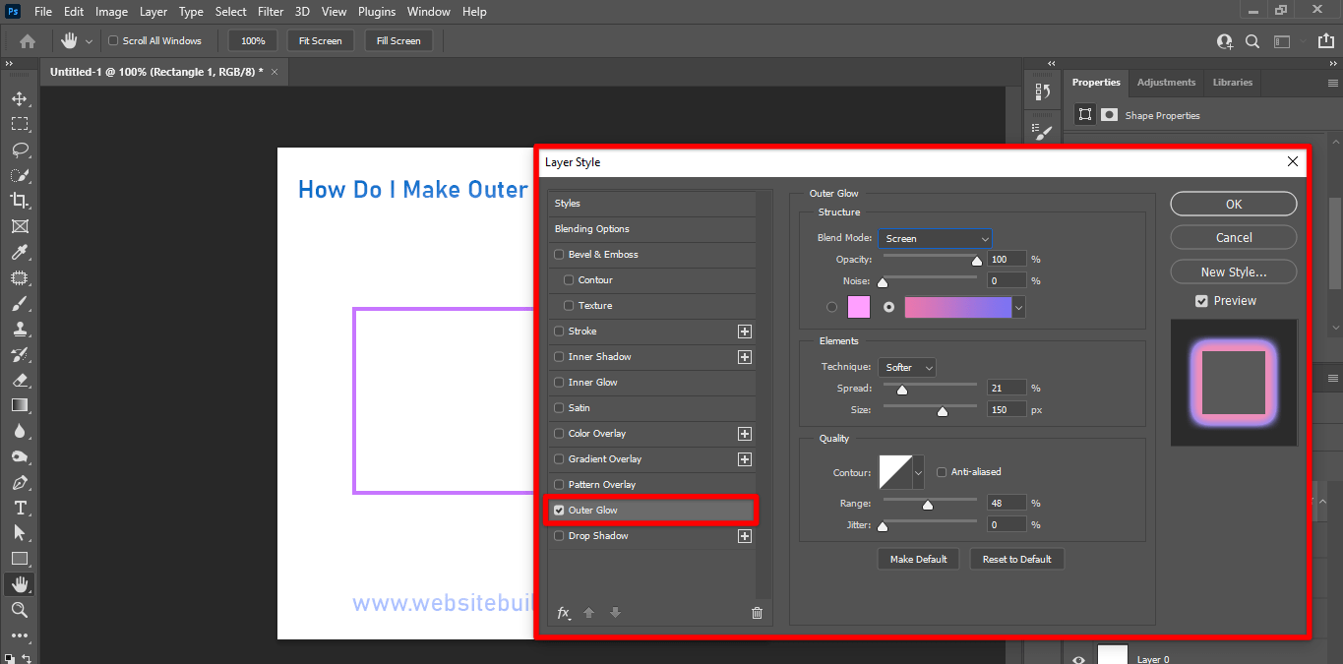The width and height of the screenshot is (1343, 664).
Task: Open the glow gradient picker dropdown
Action: tap(1018, 307)
